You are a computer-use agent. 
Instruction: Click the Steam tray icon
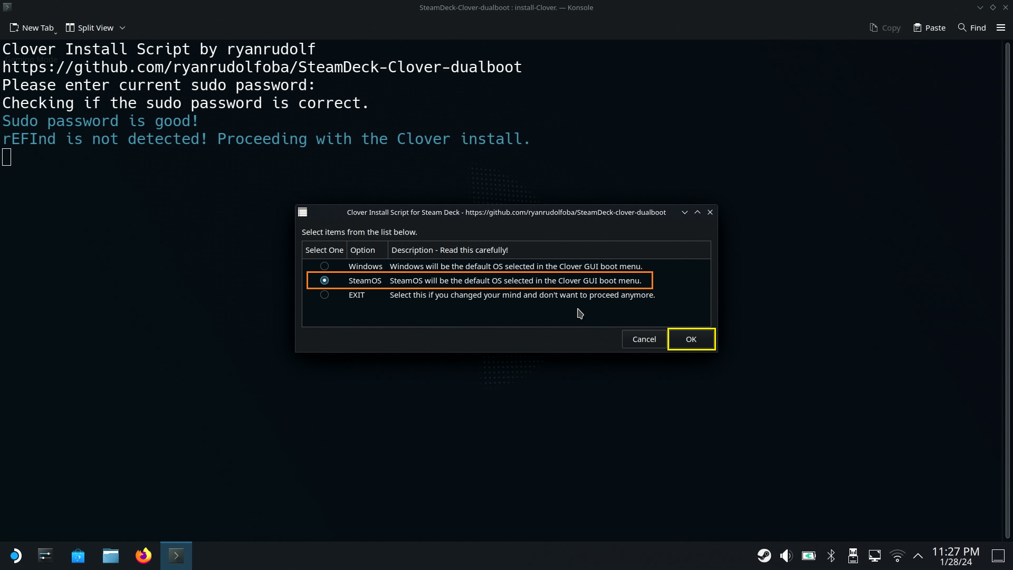click(764, 556)
